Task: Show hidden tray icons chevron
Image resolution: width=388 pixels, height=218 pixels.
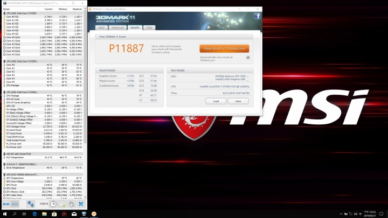Action: pos(341,214)
